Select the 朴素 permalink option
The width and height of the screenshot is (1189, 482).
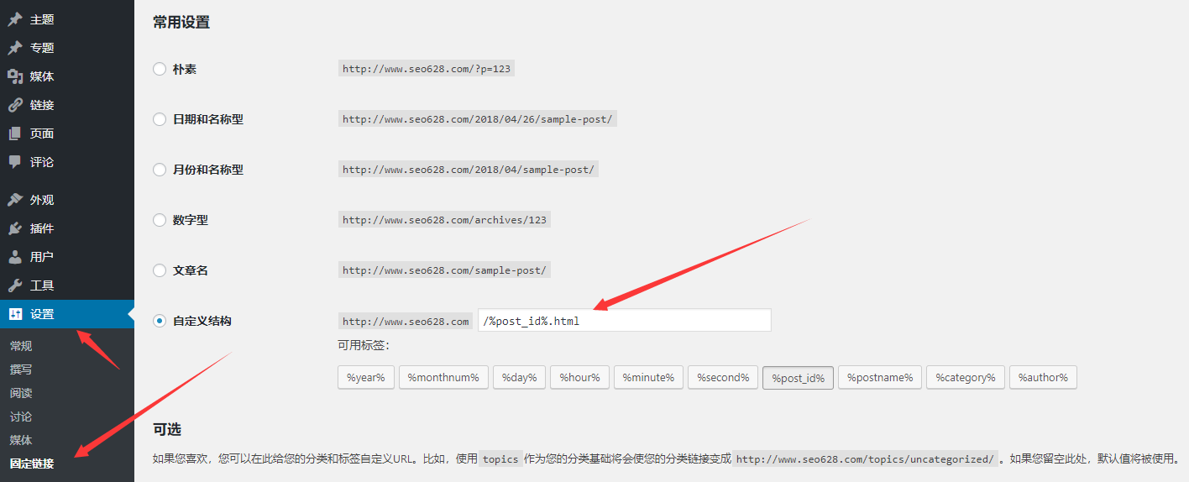click(x=160, y=69)
